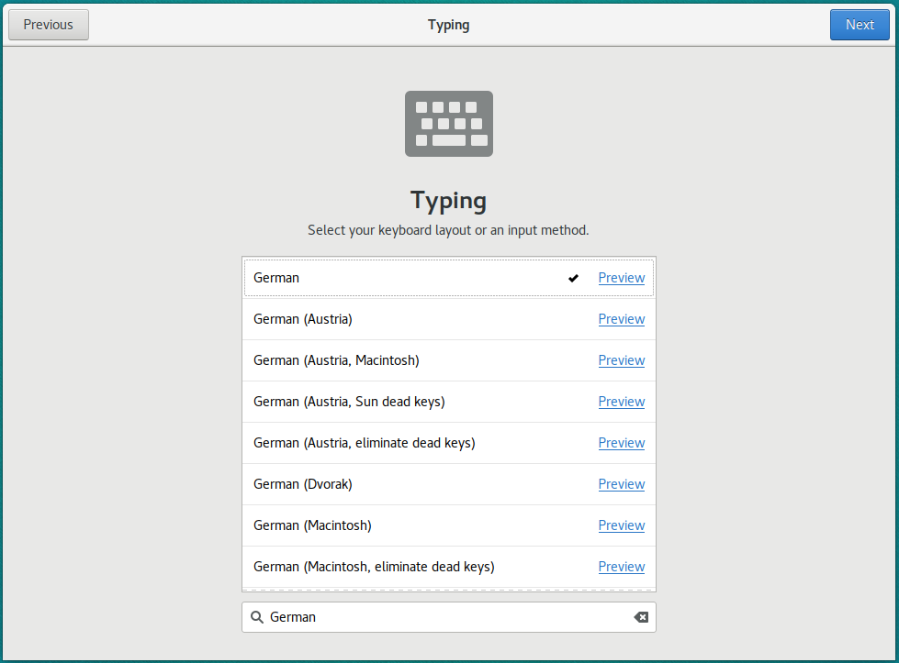Select the German keyboard layout
Image resolution: width=899 pixels, height=663 pixels.
pos(276,278)
